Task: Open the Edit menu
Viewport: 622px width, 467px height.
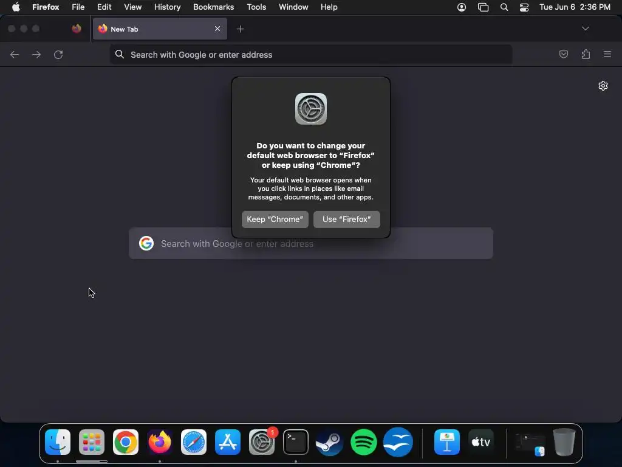Action: [x=104, y=7]
